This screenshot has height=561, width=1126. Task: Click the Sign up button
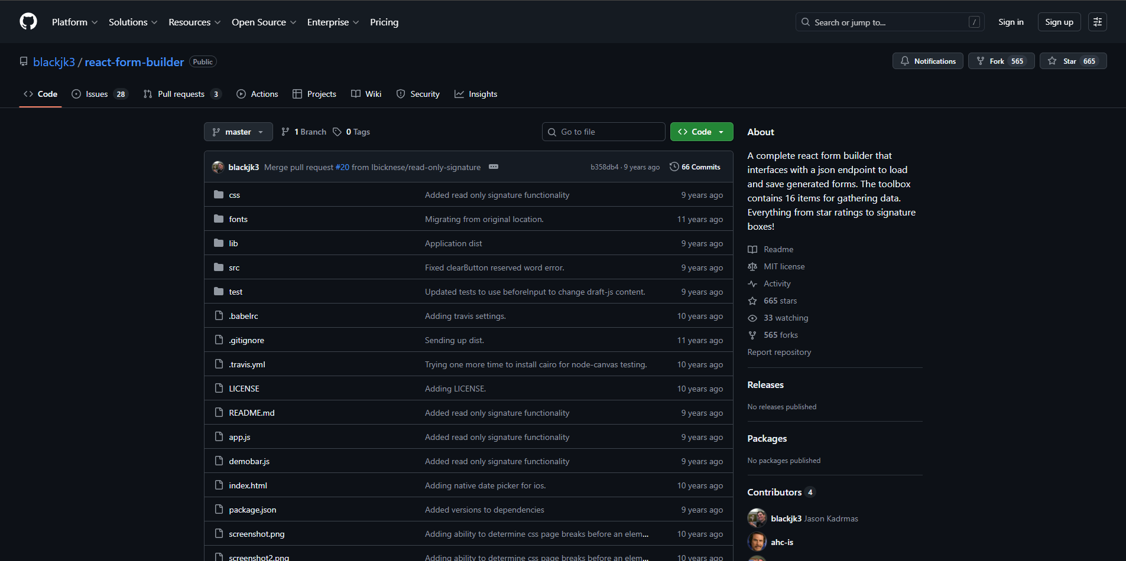[x=1059, y=22]
